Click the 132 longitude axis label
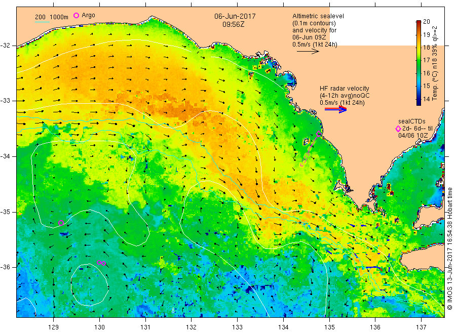 (192, 327)
